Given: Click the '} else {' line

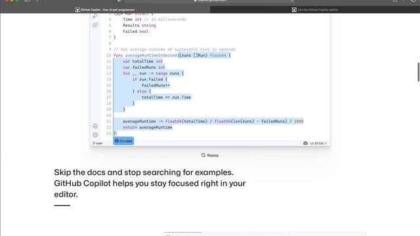Looking at the screenshot, I should [x=142, y=92].
